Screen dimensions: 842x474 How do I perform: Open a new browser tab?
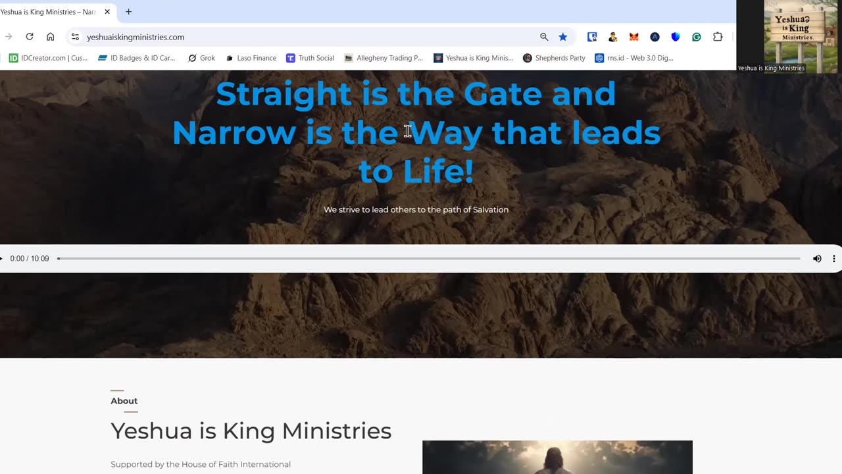click(x=128, y=12)
